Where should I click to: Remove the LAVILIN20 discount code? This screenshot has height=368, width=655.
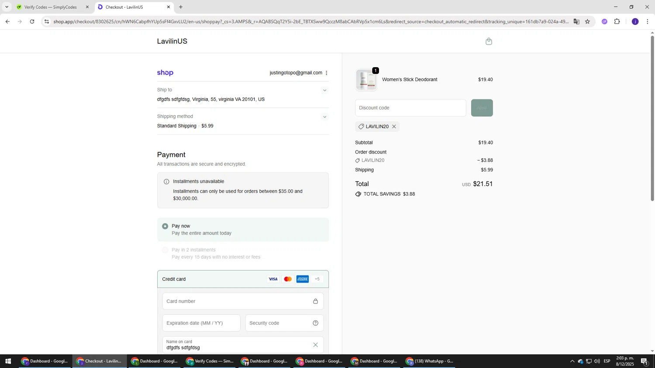click(x=394, y=126)
